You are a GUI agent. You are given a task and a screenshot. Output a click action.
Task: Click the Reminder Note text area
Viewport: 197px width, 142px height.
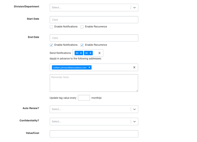[94, 83]
